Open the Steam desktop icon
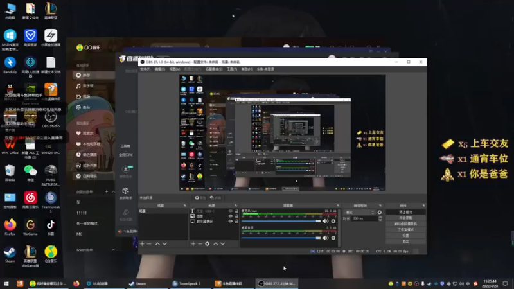Image resolution: width=514 pixels, height=289 pixels. pos(10,254)
